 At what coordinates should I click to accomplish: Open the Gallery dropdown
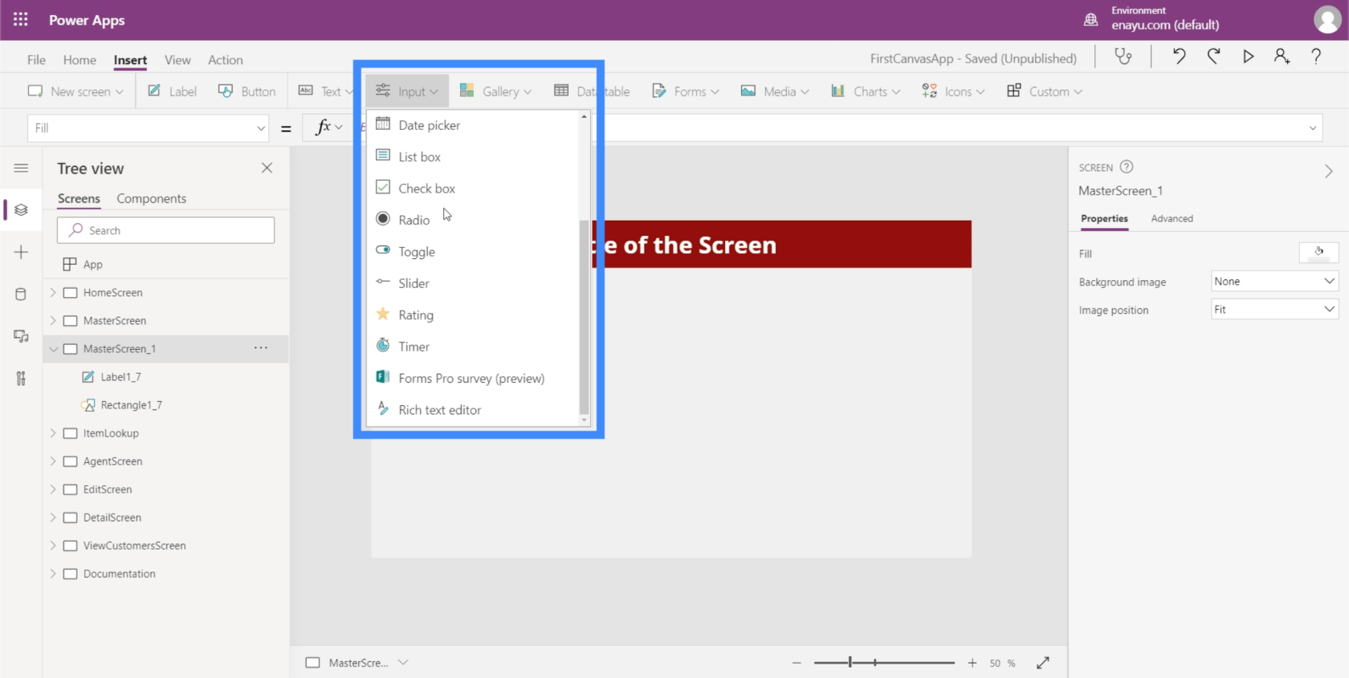click(495, 91)
